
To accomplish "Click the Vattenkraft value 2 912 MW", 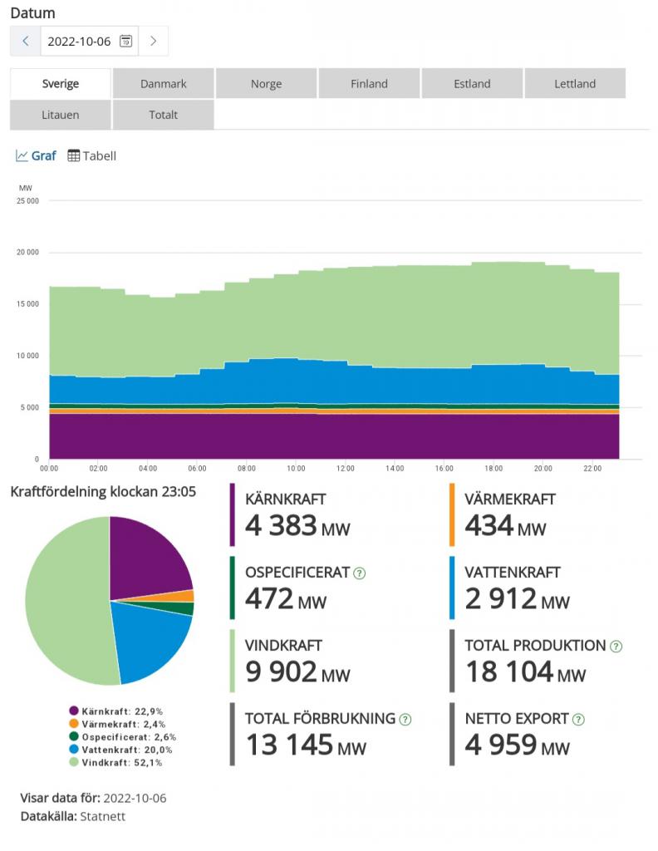I will tap(517, 599).
